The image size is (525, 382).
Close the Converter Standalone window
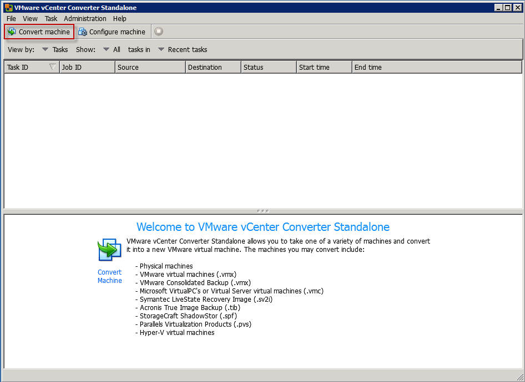click(517, 7)
